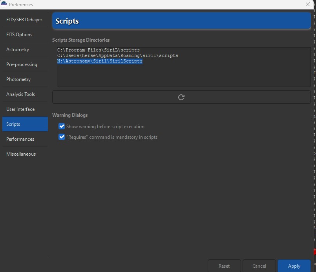This screenshot has height=272, width=316.
Task: Go to the Pre-processing tab
Action: [25, 64]
